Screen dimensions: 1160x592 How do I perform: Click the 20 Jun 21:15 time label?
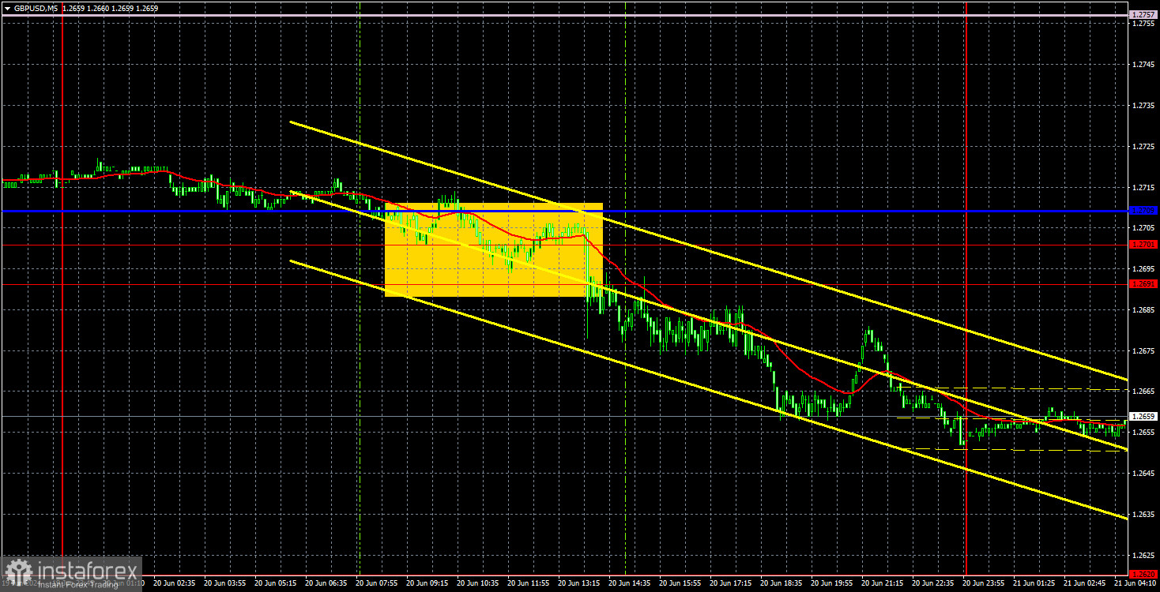[881, 584]
